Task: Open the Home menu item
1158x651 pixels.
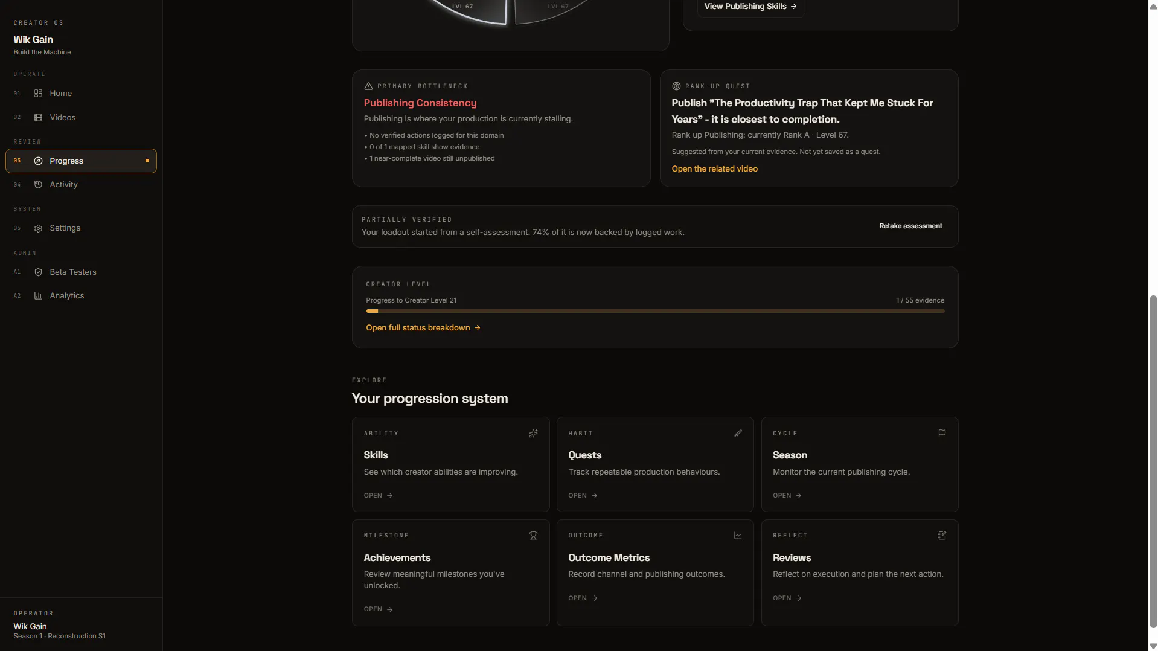Action: click(x=81, y=94)
